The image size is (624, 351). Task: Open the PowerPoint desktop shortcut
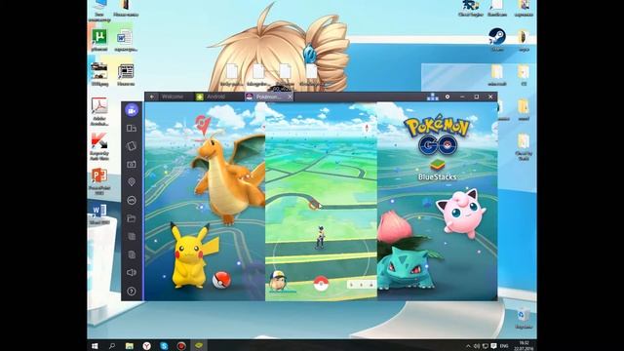(99, 181)
